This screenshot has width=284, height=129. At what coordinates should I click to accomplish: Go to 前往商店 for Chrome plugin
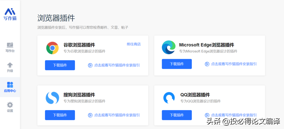[134, 44]
